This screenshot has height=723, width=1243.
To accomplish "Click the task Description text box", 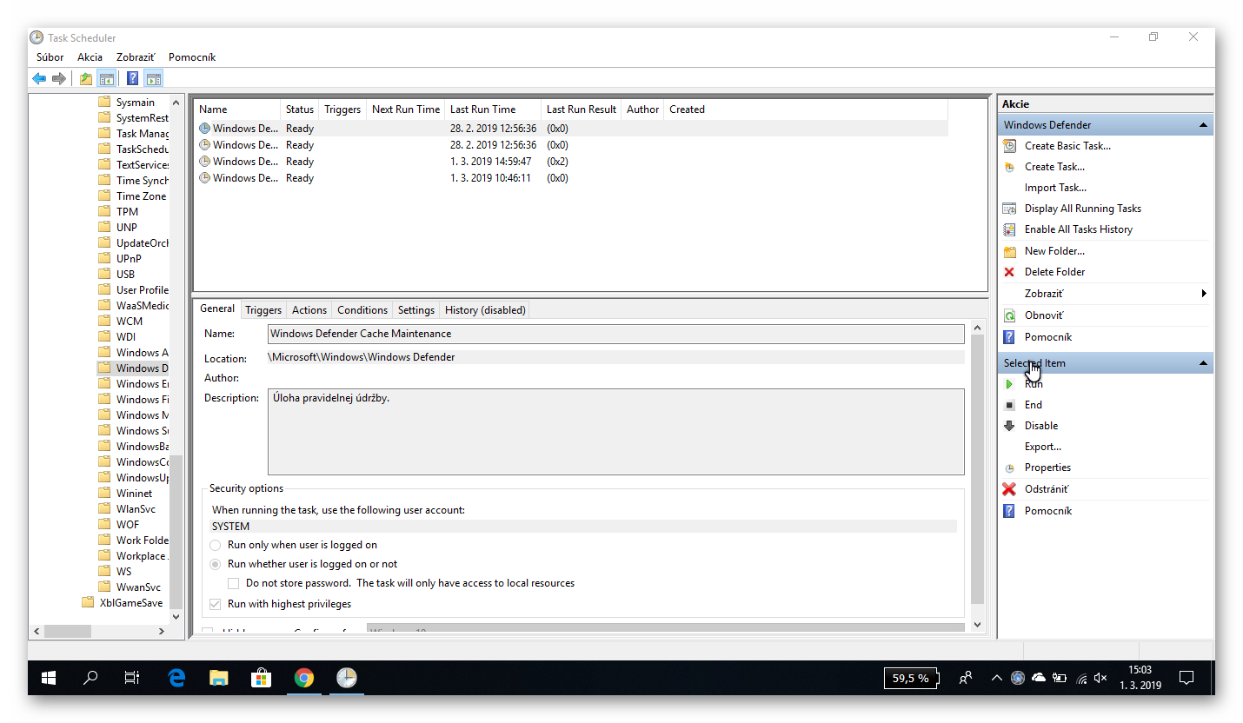I will point(616,432).
